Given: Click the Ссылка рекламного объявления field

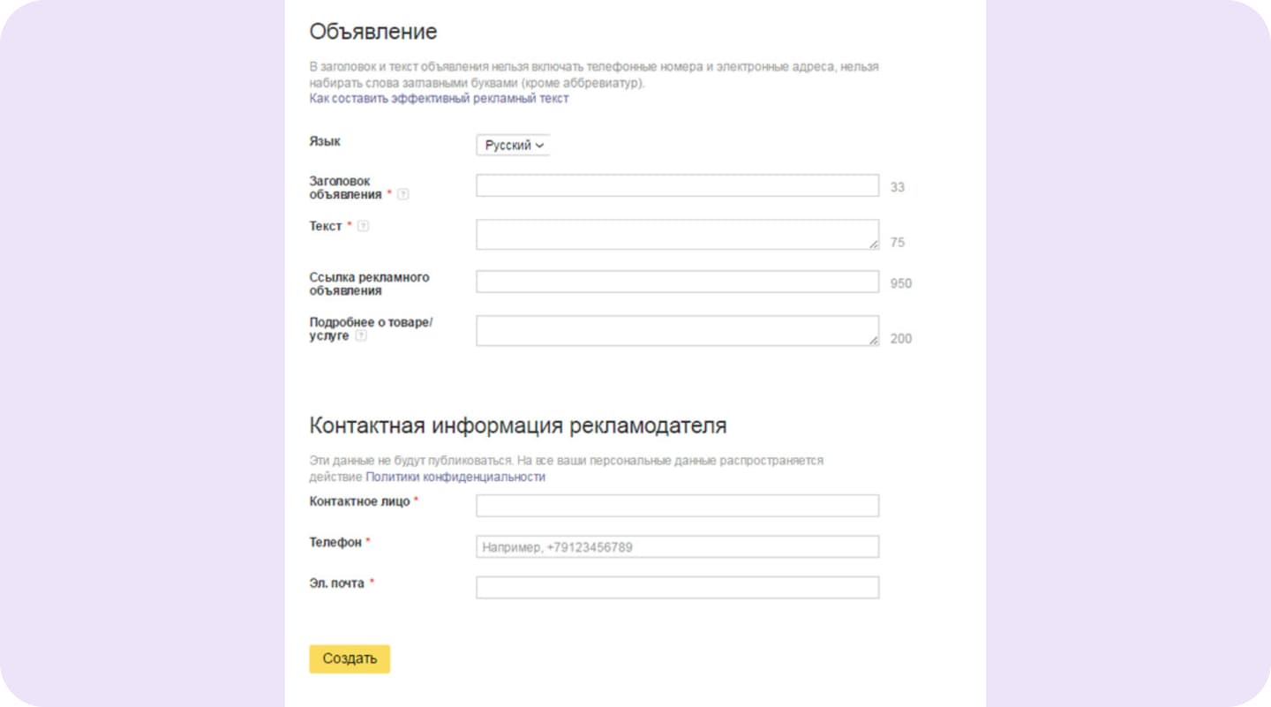Looking at the screenshot, I should [676, 281].
